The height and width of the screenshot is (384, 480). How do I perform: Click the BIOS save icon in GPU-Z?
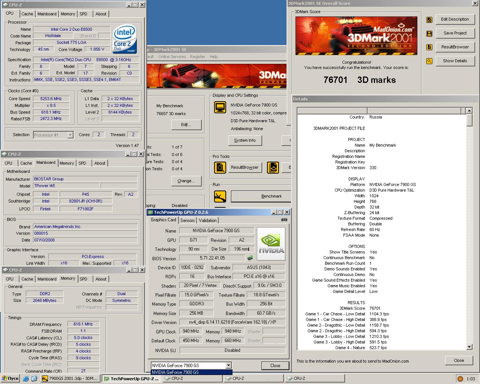(250, 258)
